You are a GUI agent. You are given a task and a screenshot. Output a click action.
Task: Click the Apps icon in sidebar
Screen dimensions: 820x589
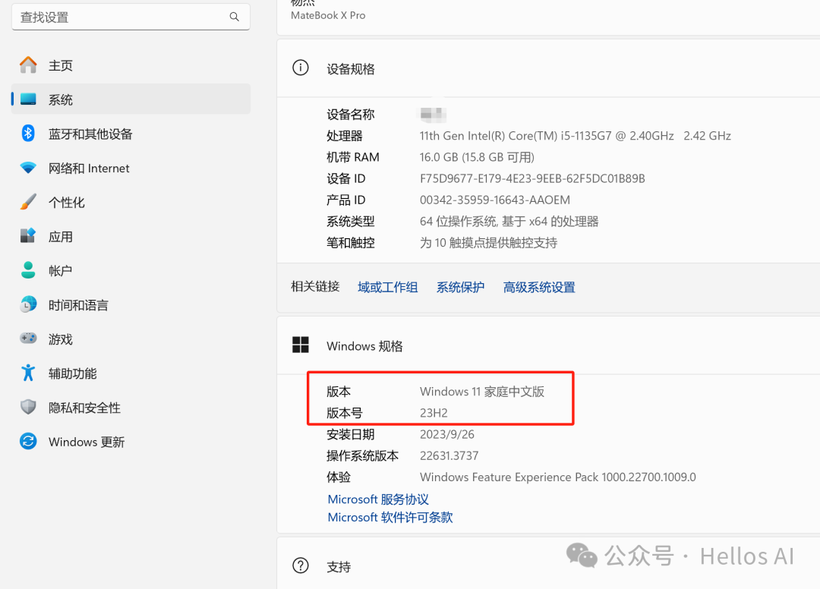pyautogui.click(x=28, y=236)
